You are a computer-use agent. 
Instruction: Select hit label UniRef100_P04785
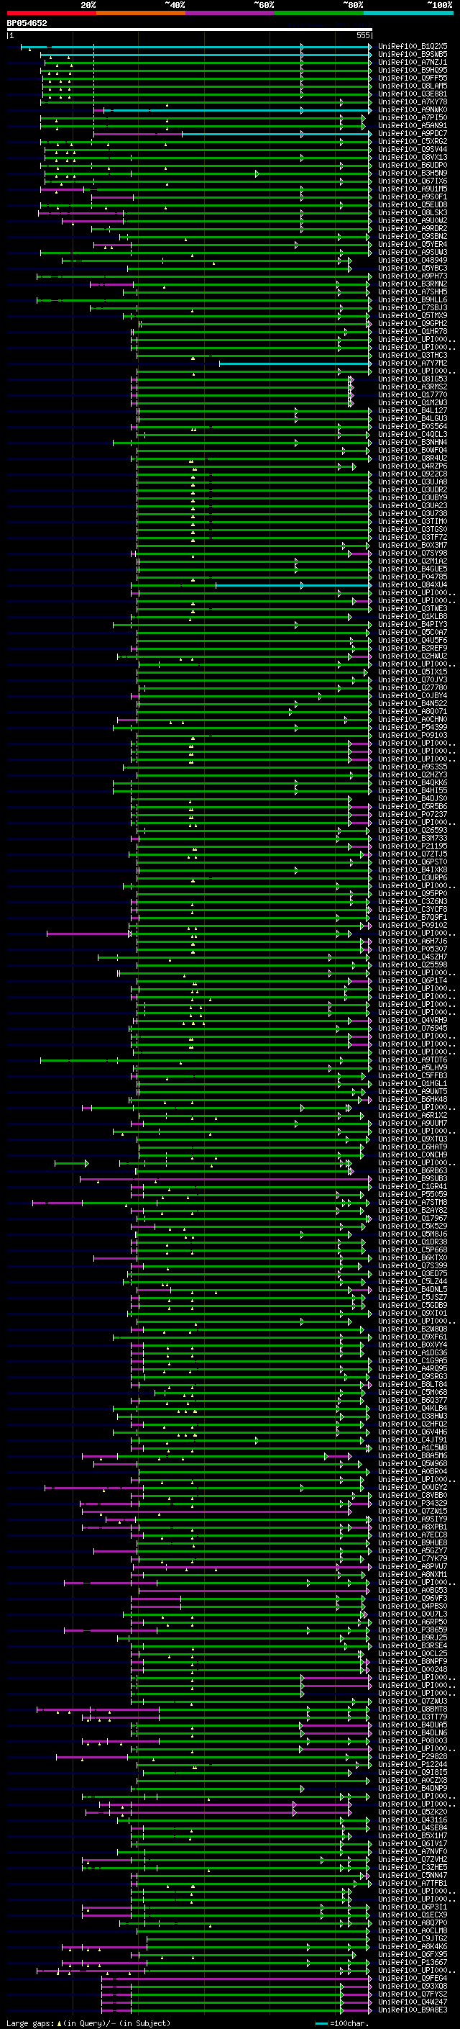pos(413,577)
